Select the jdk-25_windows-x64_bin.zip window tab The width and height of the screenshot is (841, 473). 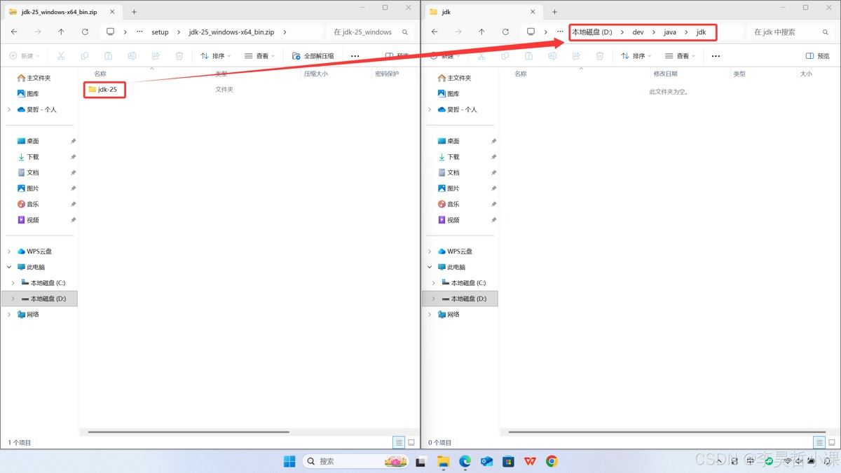62,12
